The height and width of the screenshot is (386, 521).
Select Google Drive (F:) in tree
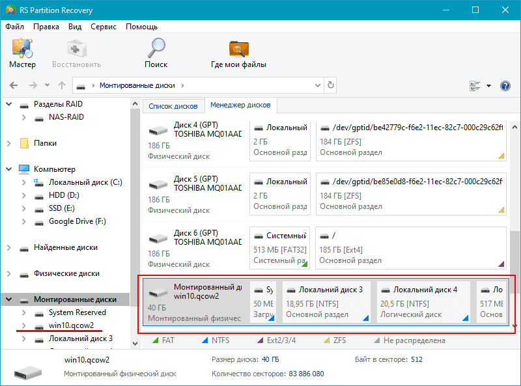pyautogui.click(x=77, y=221)
